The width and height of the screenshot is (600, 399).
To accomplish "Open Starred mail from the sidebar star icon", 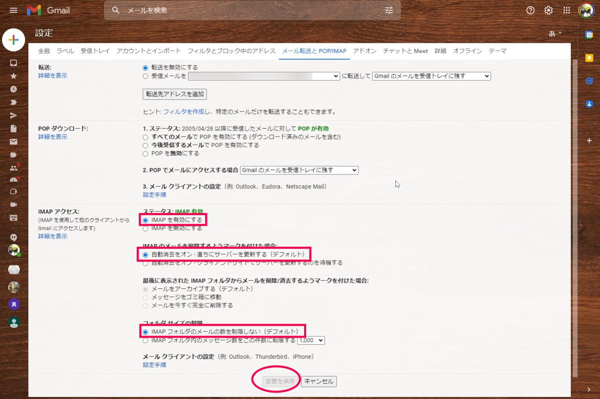I will tap(14, 76).
